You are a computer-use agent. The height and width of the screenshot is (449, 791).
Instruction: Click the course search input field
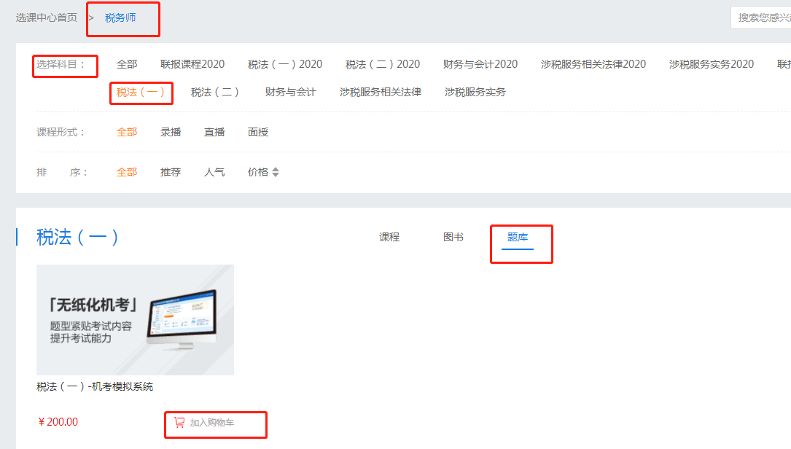[x=762, y=17]
